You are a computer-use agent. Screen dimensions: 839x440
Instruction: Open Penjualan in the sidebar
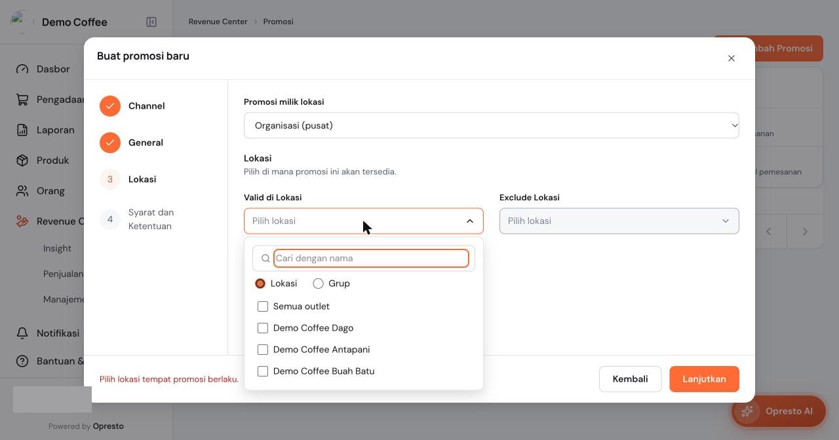[63, 274]
